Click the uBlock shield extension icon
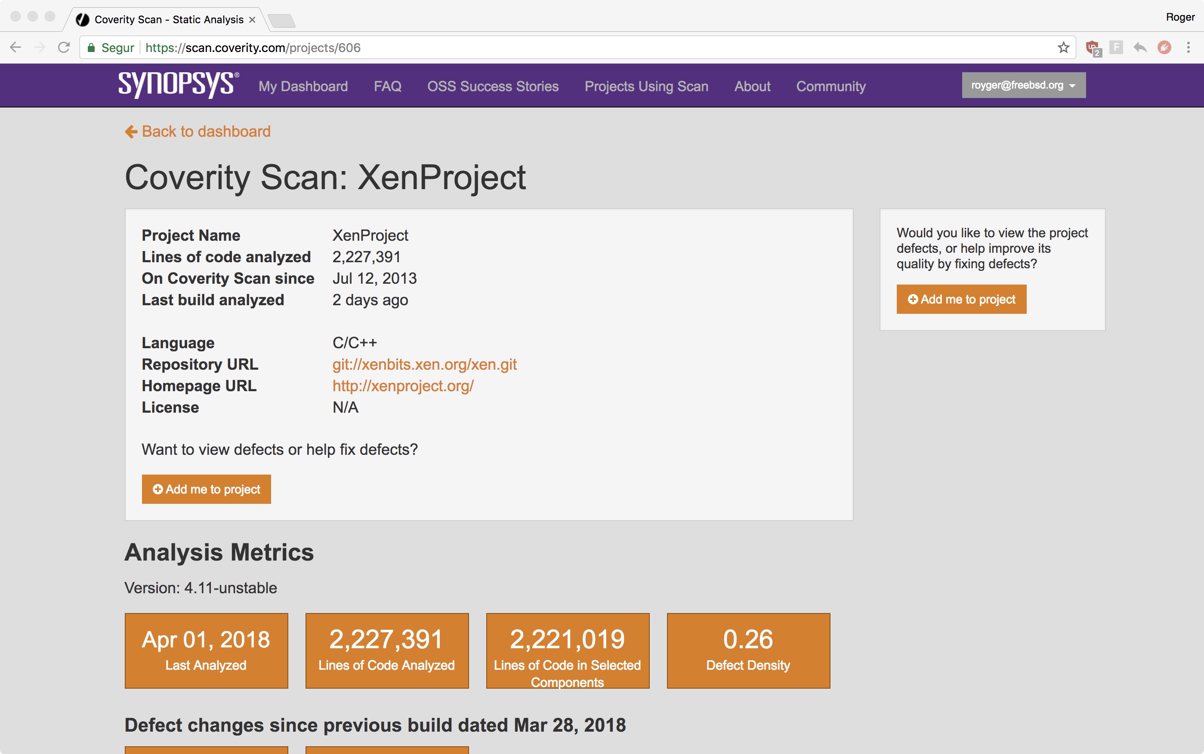Image resolution: width=1204 pixels, height=754 pixels. 1092,48
